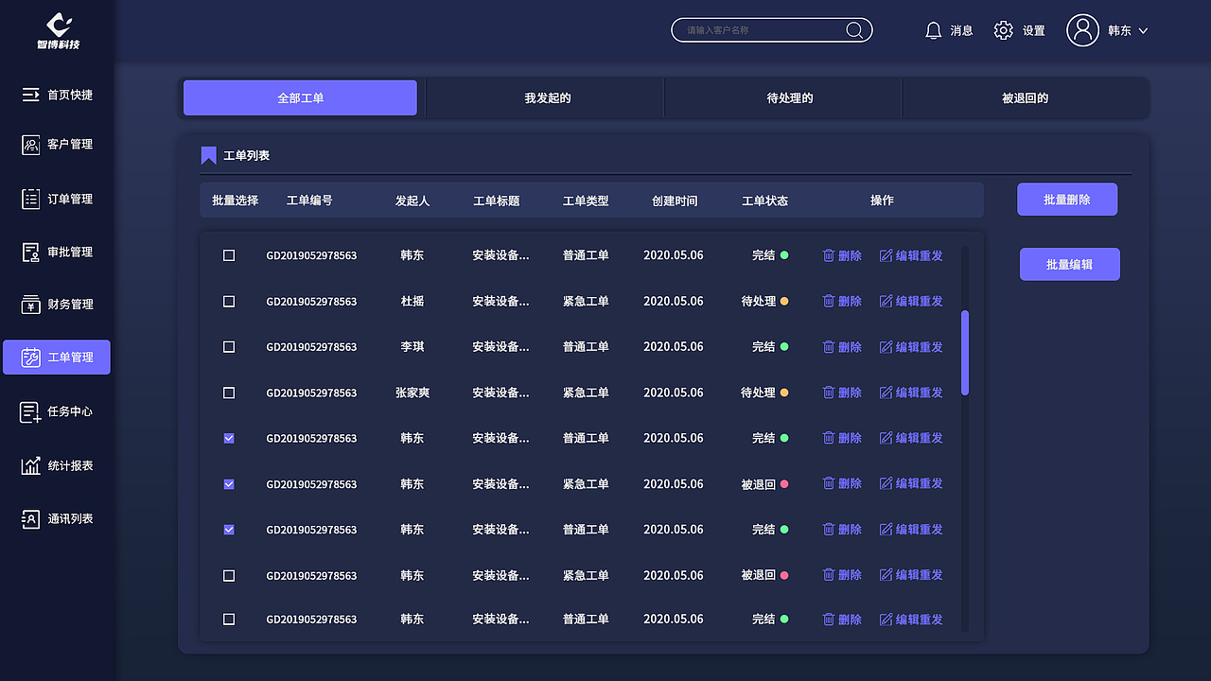The width and height of the screenshot is (1211, 681).
Task: Click the 批量删除 button
Action: (x=1067, y=199)
